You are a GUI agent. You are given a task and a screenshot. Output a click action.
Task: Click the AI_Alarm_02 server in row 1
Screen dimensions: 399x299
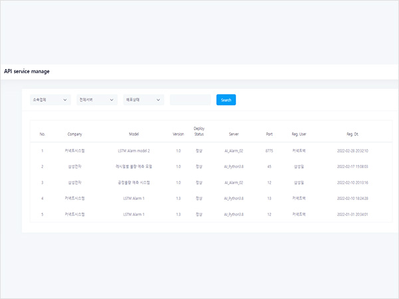tap(233, 151)
